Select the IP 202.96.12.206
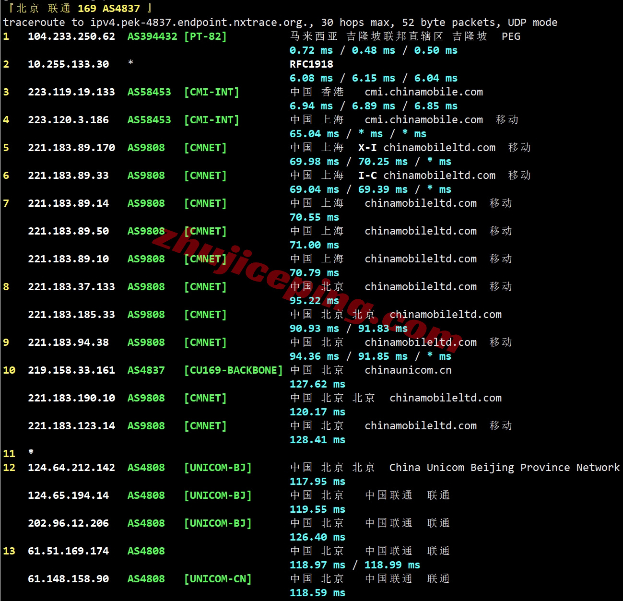The height and width of the screenshot is (601, 623). coord(69,523)
